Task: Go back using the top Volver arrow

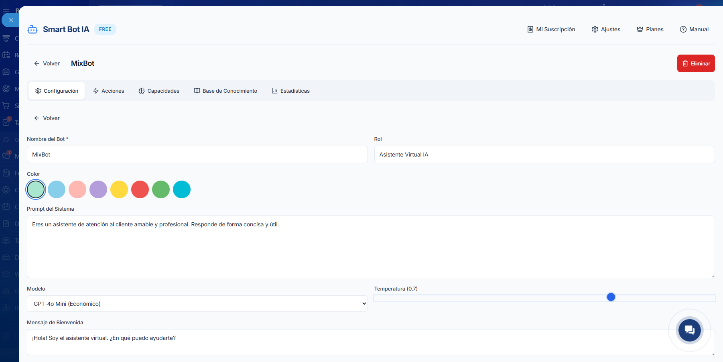Action: (47, 63)
